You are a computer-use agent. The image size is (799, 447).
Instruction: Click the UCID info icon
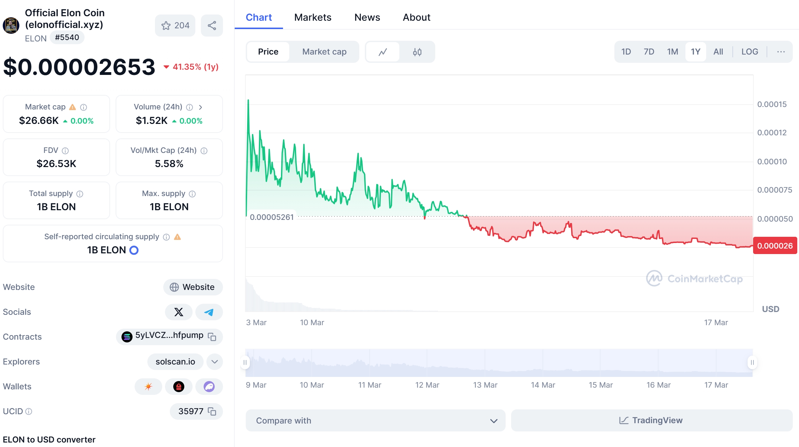point(29,411)
